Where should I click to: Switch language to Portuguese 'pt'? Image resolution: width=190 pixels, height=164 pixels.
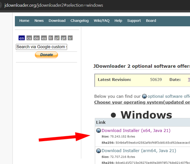point(63,38)
